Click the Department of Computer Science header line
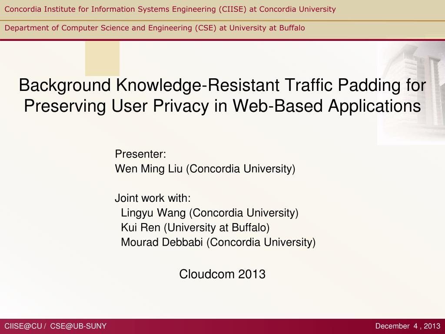 [x=155, y=28]
